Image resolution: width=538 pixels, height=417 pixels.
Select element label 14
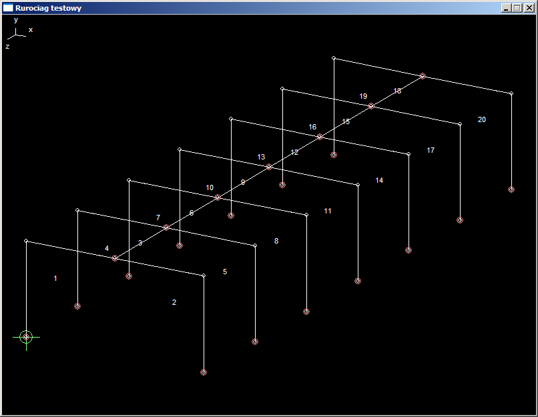click(x=379, y=180)
